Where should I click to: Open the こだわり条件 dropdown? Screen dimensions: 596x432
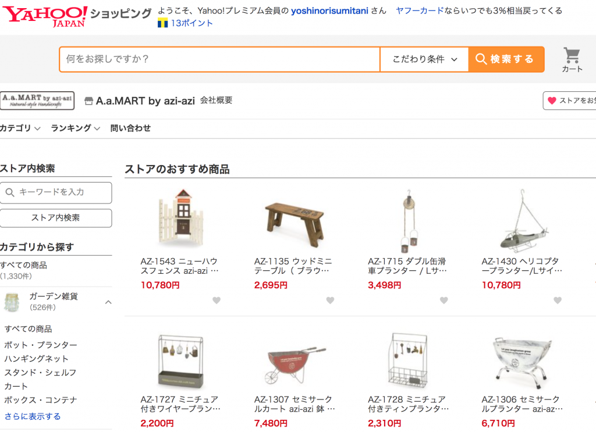tap(424, 59)
